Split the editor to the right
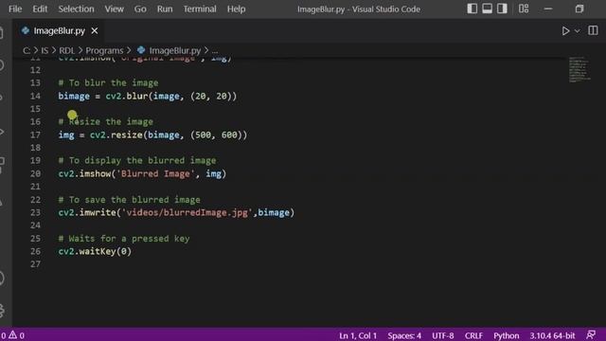Viewport: 606px width, 341px height. pyautogui.click(x=593, y=30)
